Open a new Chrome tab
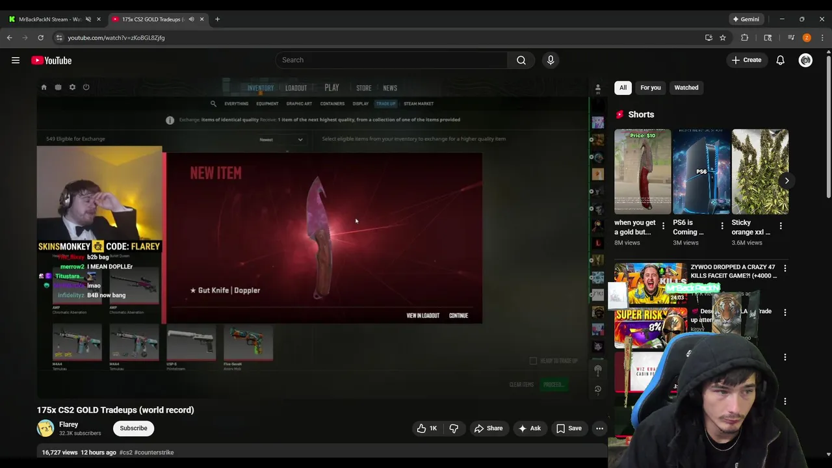 tap(217, 19)
